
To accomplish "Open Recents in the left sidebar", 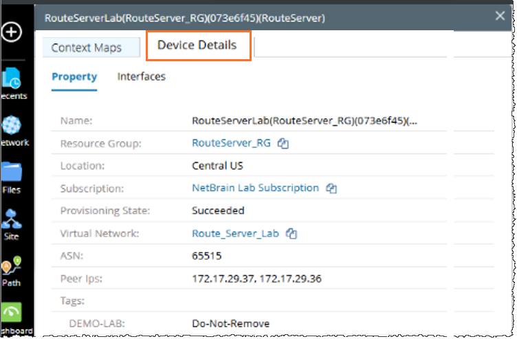I will [13, 80].
